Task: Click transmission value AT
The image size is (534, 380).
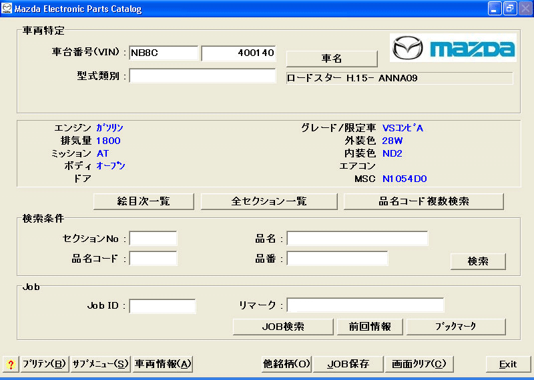Action: click(x=103, y=153)
